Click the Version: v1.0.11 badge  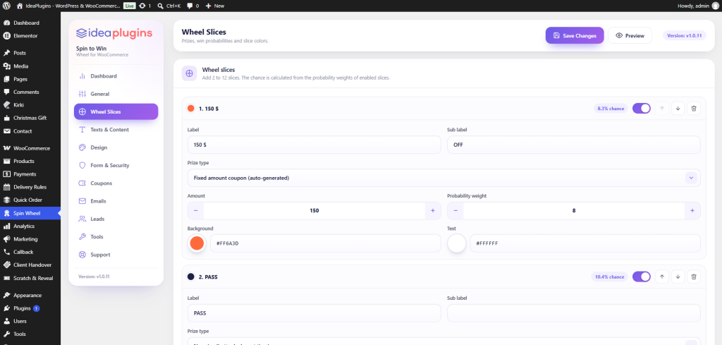coord(684,35)
